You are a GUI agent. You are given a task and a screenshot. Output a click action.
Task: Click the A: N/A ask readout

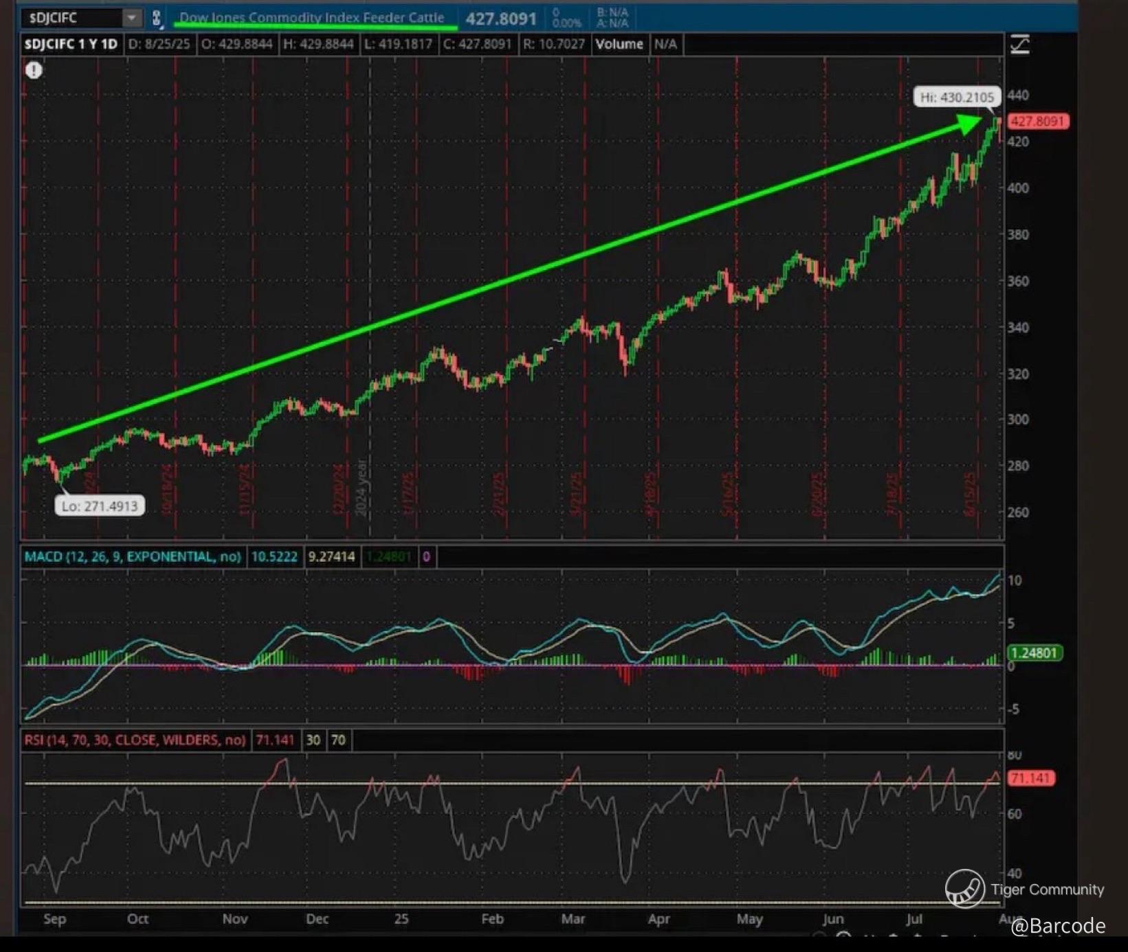click(x=612, y=23)
